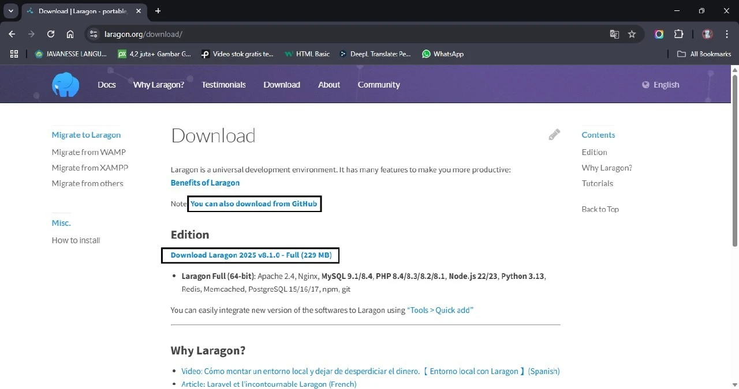Click the Misc. sidebar heading
This screenshot has height=389, width=739.
61,223
